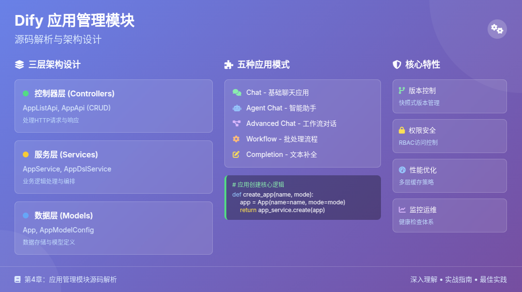Viewport: 522px width, 292px height.
Task: Click the text 健康检查体系
Action: click(x=416, y=222)
